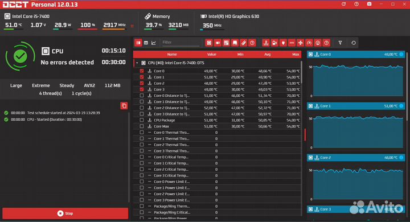Click the funnel filter icon
The image size is (410, 222).
(340, 43)
